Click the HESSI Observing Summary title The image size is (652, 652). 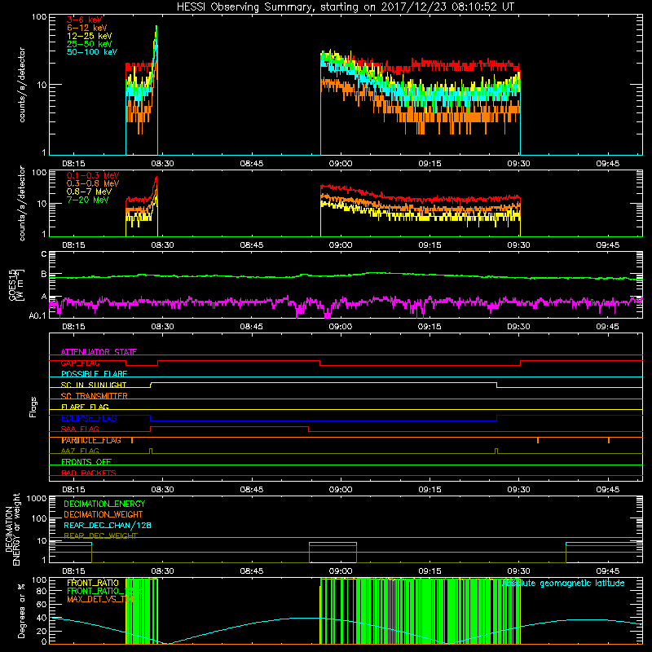346,7
